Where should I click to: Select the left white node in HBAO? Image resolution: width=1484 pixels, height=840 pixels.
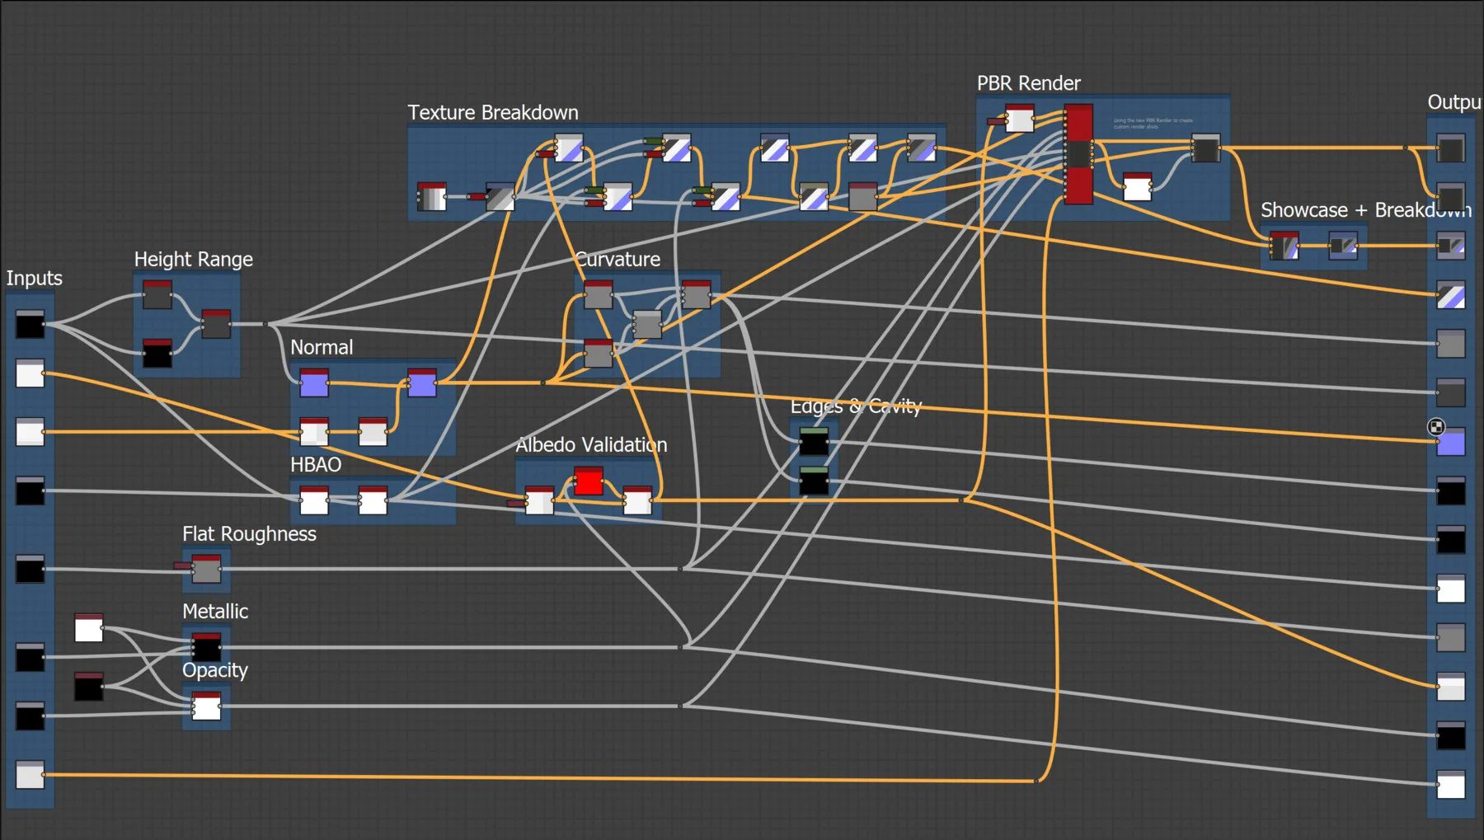[x=314, y=500]
